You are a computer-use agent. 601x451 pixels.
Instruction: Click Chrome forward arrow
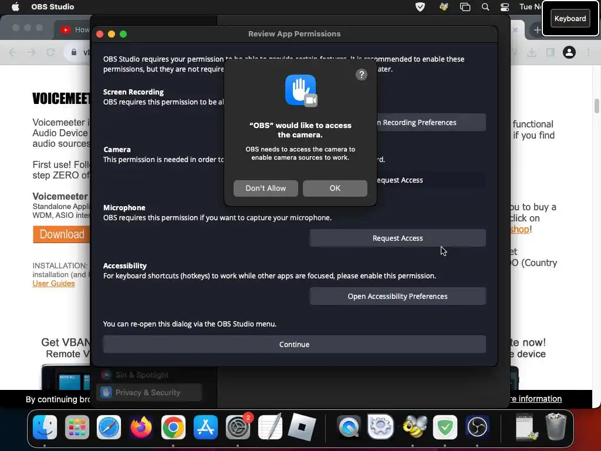tap(32, 52)
